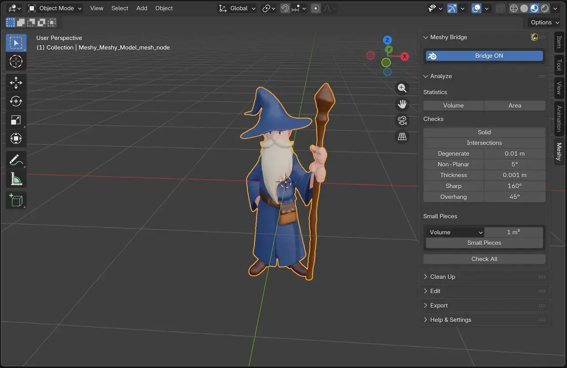Click the red X axis on the gizmo
Screen dimensions: 567x368
pyautogui.click(x=404, y=56)
